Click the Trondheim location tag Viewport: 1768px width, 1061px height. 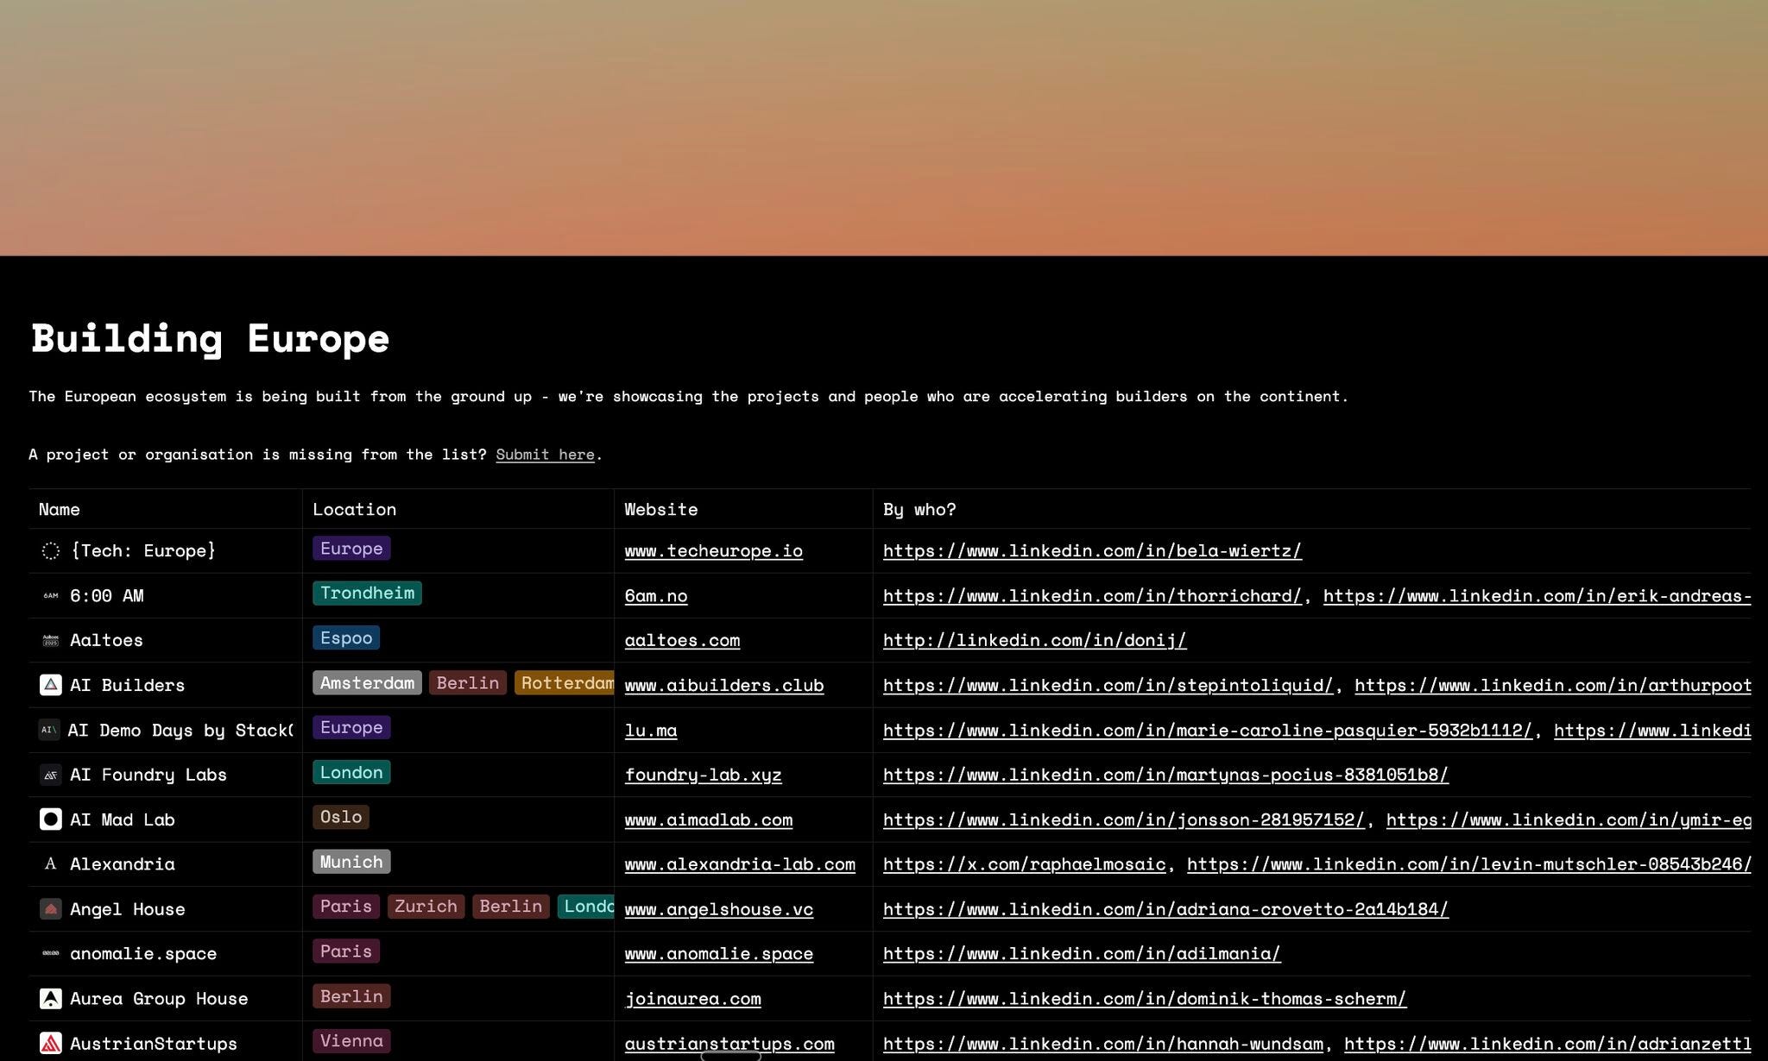(x=367, y=593)
